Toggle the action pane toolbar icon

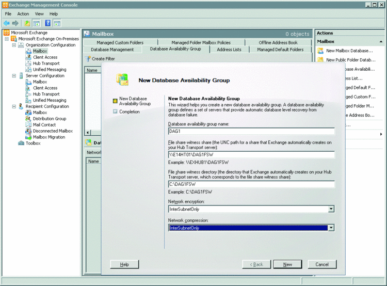(x=57, y=23)
